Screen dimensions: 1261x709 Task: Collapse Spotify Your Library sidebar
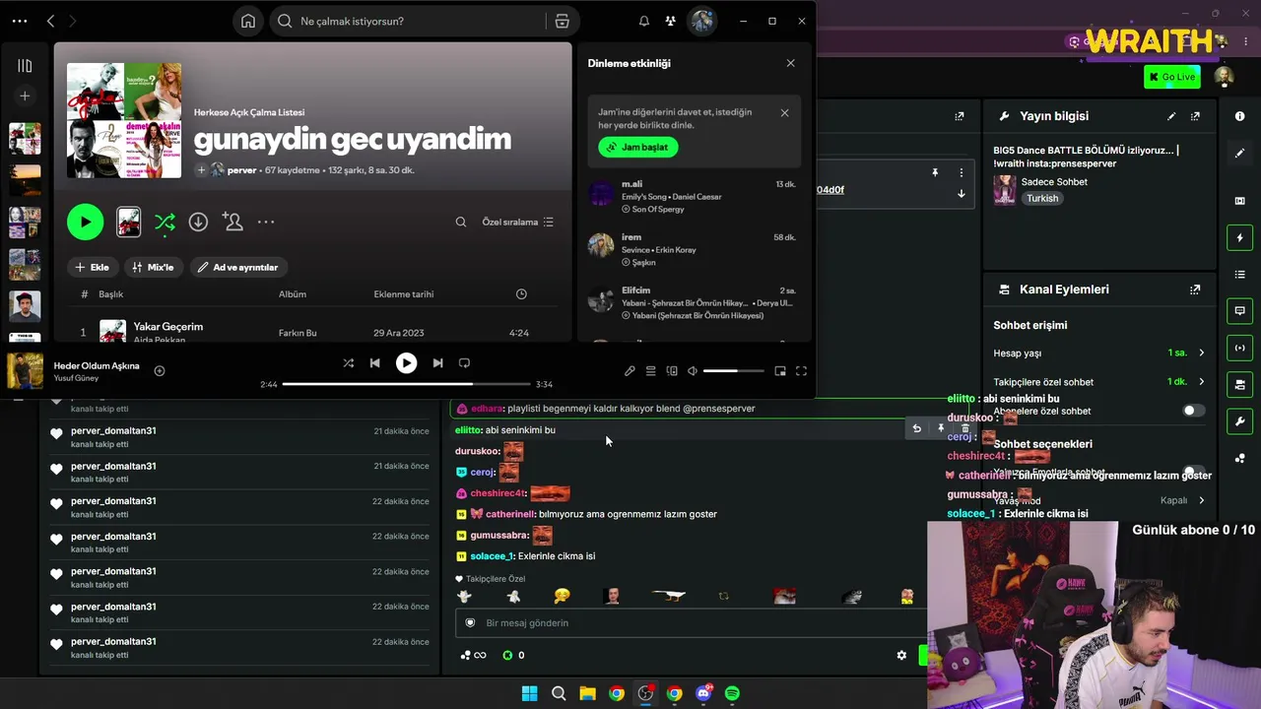click(x=25, y=65)
